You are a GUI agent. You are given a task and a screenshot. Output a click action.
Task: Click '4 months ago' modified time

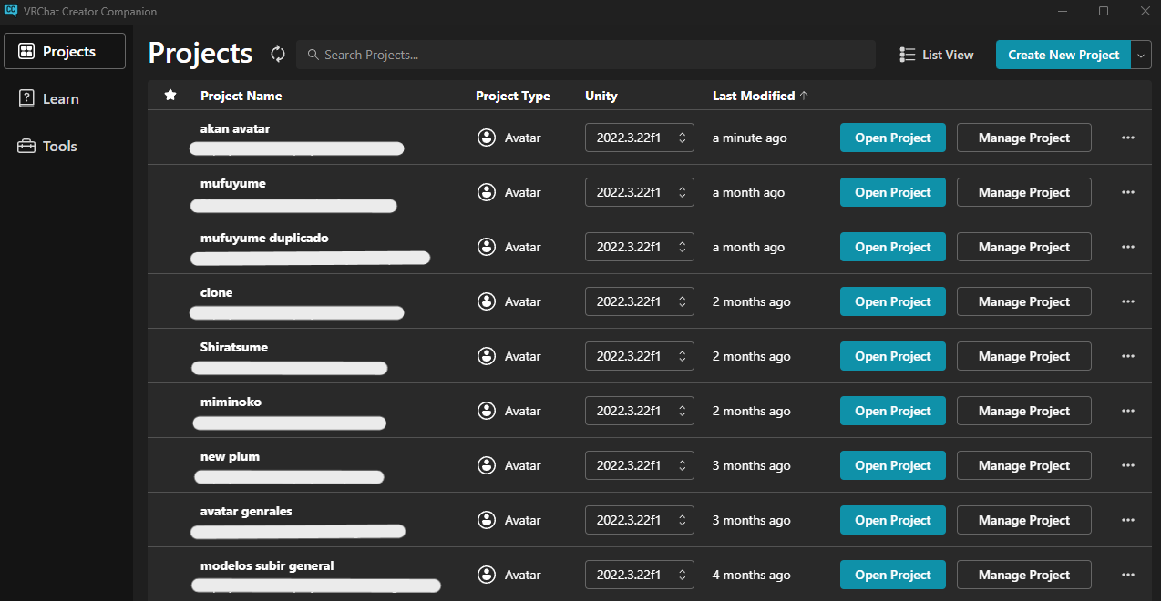(752, 575)
